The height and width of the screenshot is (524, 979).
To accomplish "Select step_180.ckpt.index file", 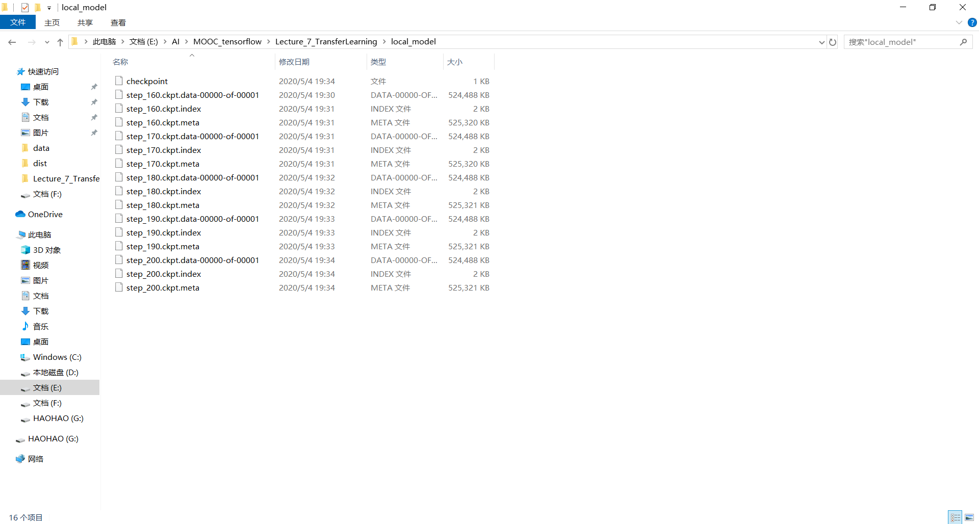I will tap(164, 191).
